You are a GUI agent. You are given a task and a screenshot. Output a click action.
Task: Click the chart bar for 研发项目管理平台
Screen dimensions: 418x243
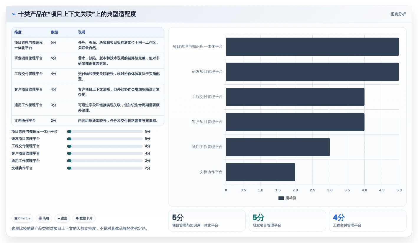[x=312, y=72]
